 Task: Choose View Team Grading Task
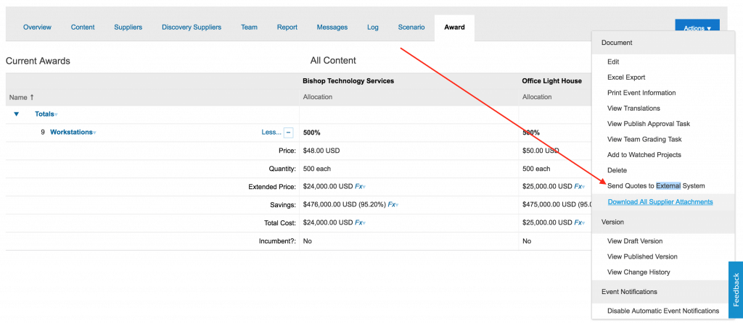click(644, 140)
